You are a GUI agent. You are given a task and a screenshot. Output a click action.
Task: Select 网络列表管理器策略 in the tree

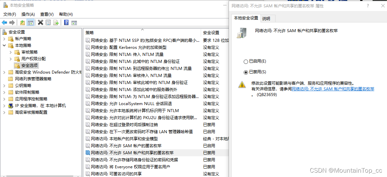(33, 79)
